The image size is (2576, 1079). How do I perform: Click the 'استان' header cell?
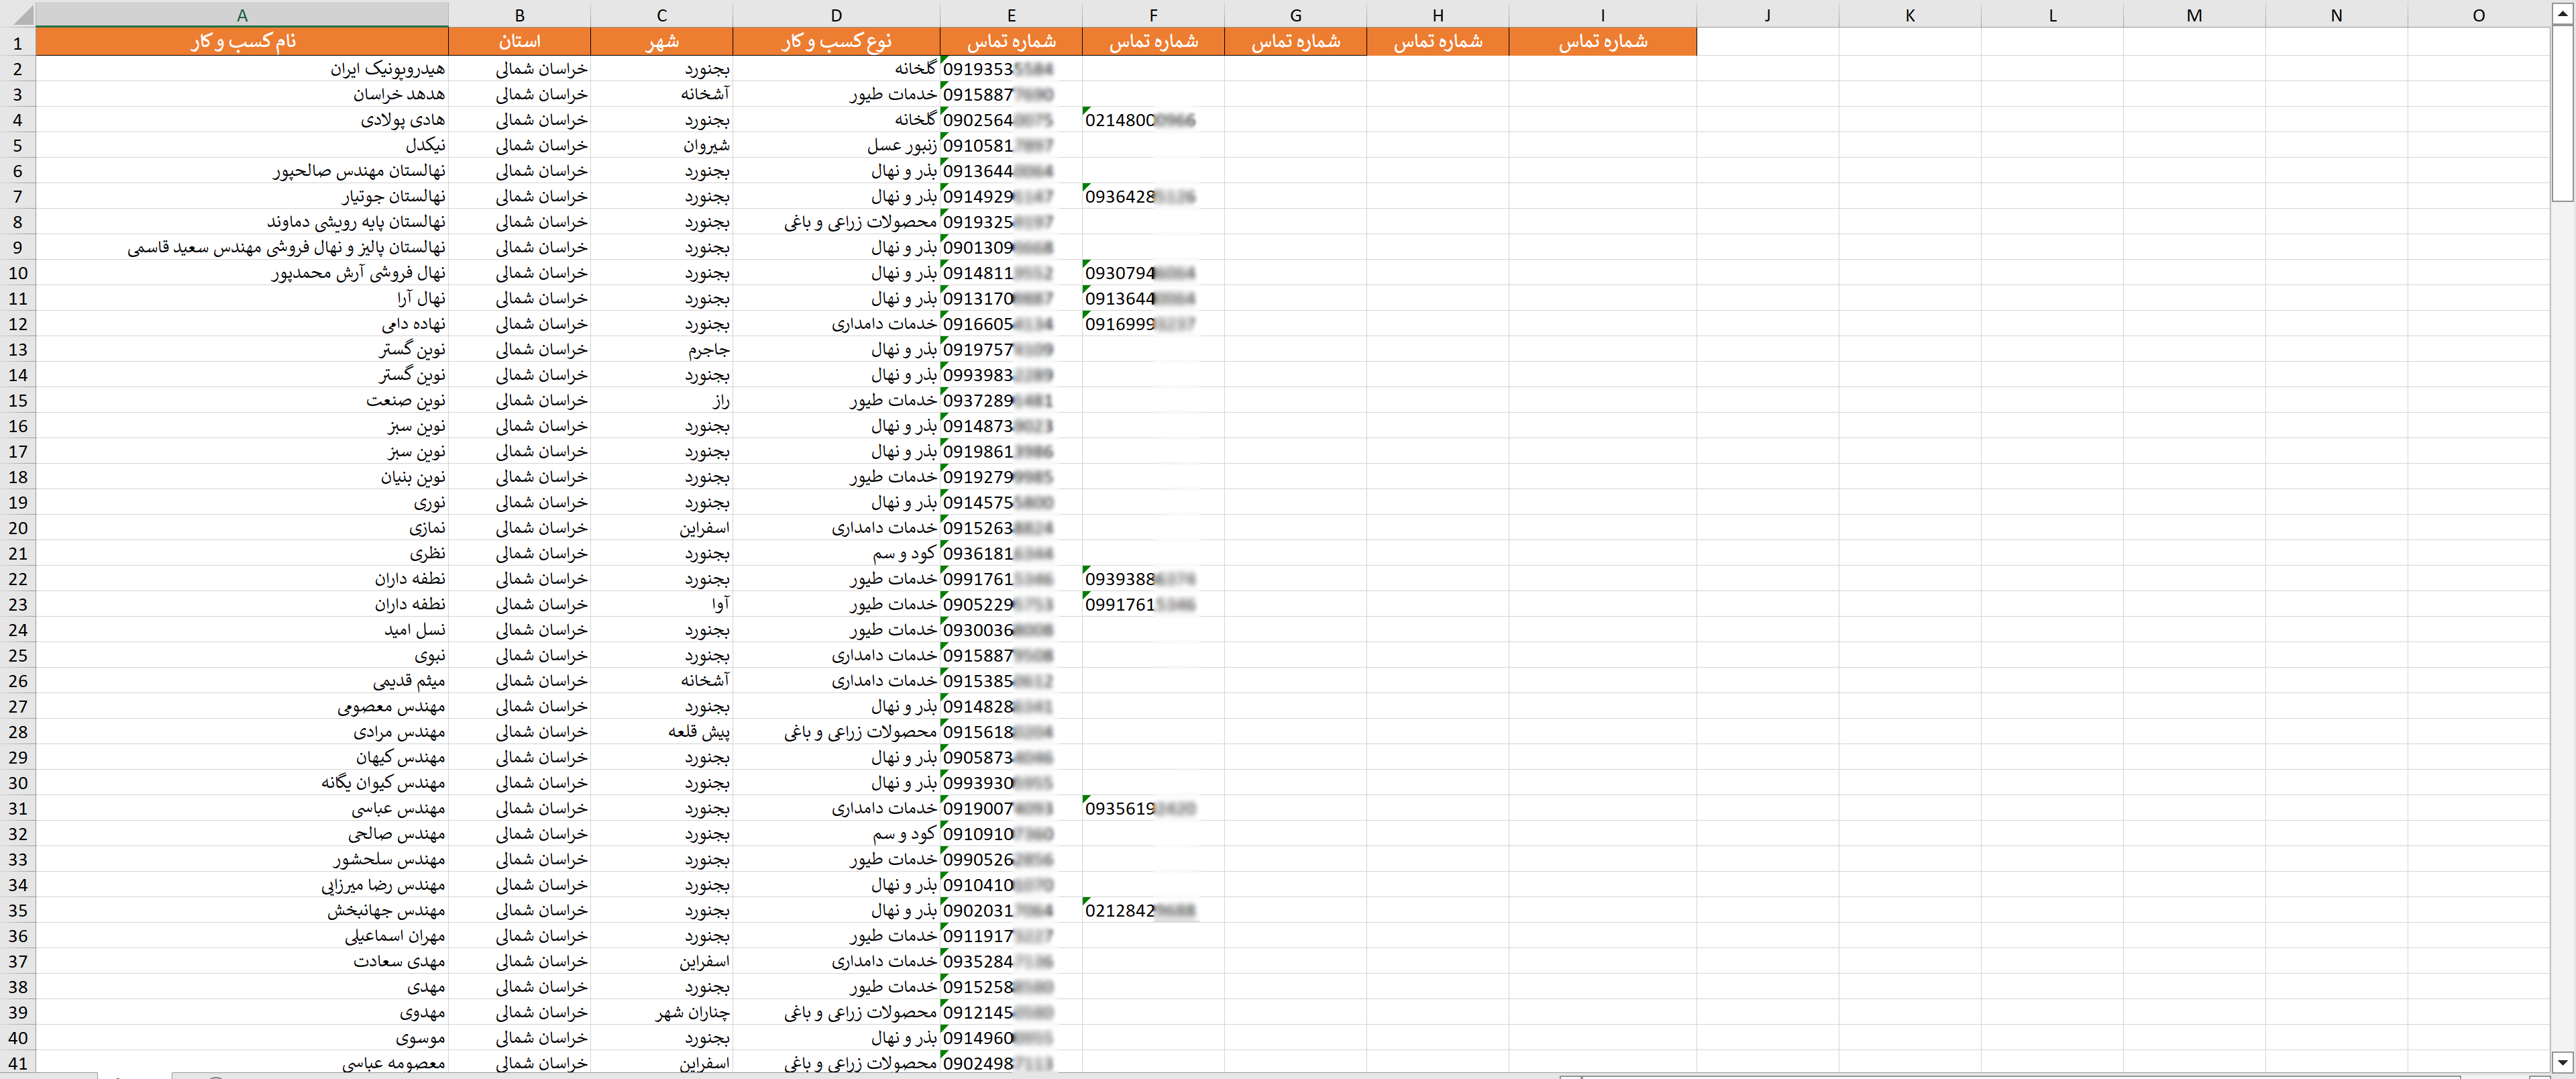point(519,41)
